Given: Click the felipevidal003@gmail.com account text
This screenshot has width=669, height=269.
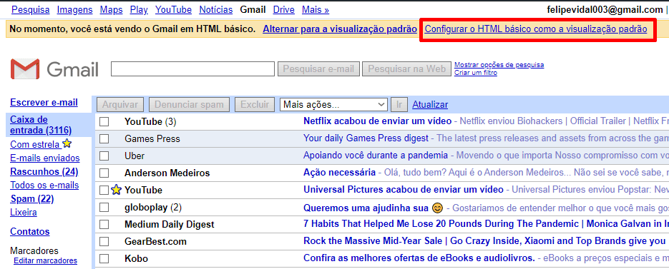Looking at the screenshot, I should 605,9.
